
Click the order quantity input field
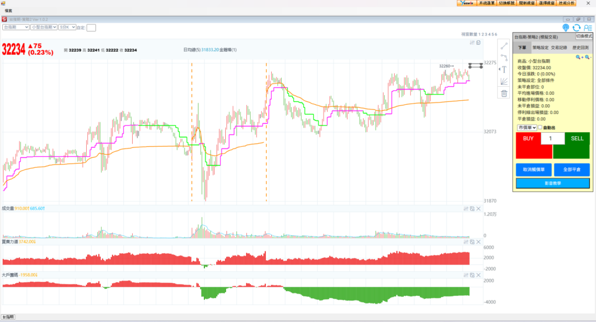click(552, 139)
